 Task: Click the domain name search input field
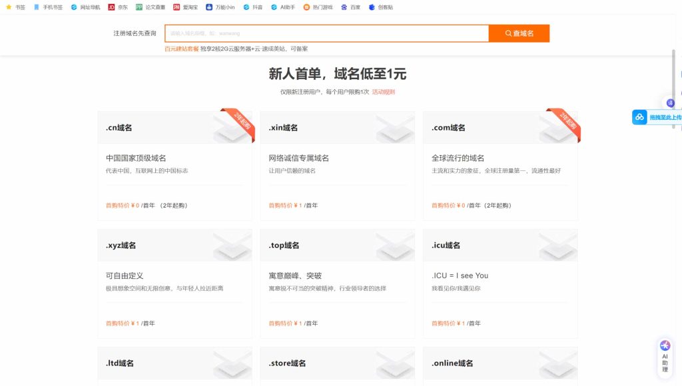tap(326, 33)
